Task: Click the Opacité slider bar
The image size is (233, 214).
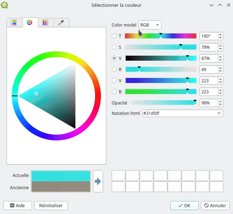Action: click(163, 103)
